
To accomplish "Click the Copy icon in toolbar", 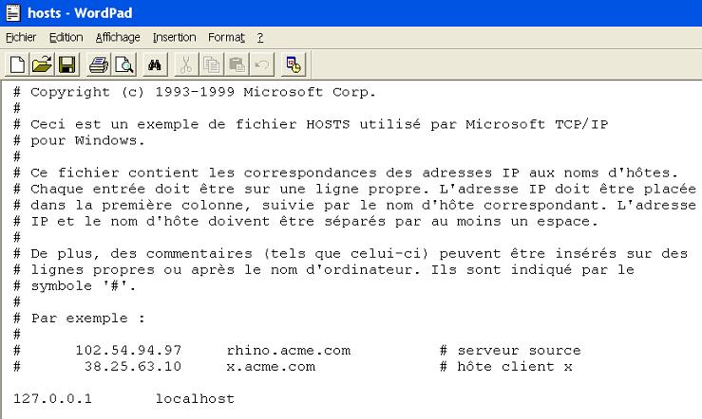I will pos(212,64).
